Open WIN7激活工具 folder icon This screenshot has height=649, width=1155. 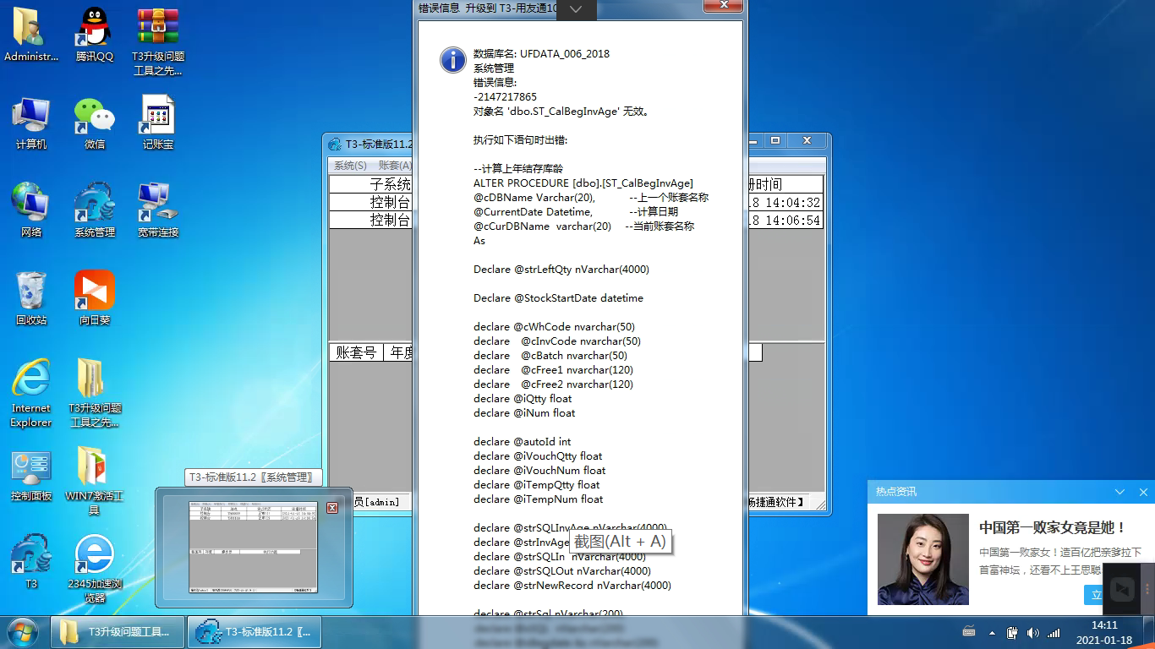[95, 482]
